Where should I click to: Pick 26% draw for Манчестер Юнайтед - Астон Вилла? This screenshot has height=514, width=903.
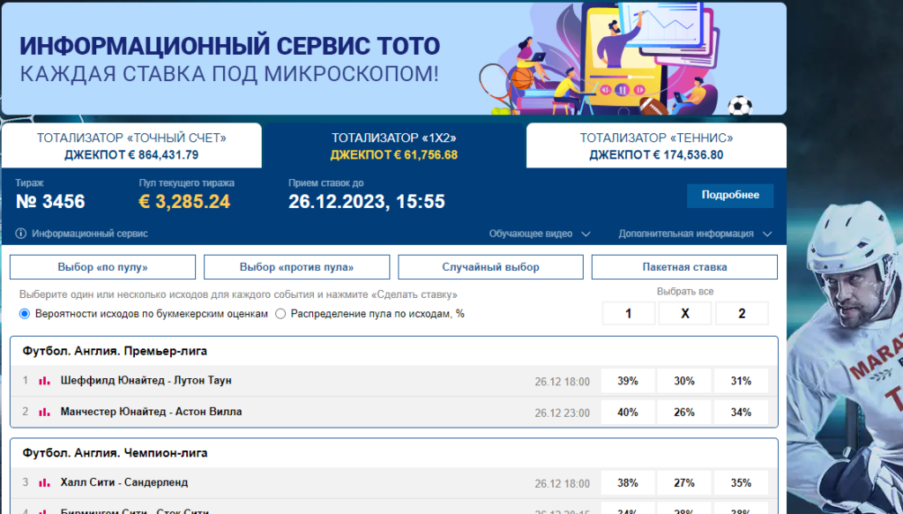(x=684, y=412)
